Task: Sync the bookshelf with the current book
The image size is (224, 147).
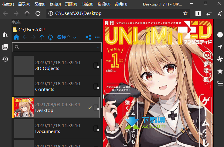Action: (50, 37)
